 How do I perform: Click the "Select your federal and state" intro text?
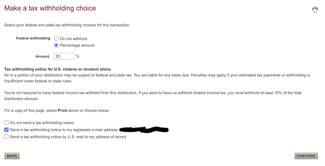click(x=67, y=25)
